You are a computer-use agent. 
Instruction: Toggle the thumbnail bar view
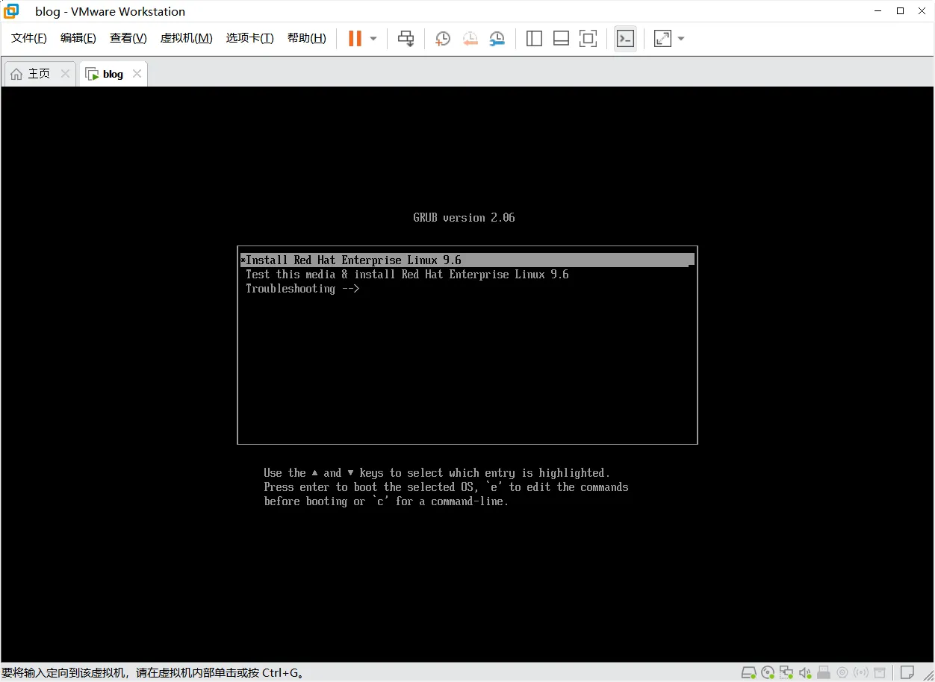coord(561,38)
